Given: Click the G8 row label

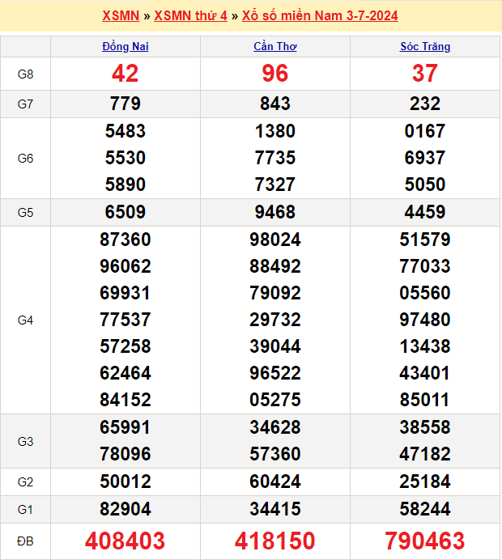Looking at the screenshot, I should [x=25, y=74].
